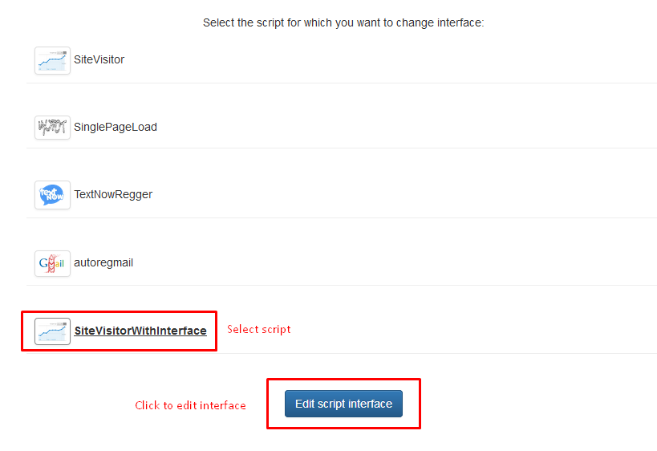Click the TextNowRegger blue chat icon
Screen dimensions: 657x451
(52, 194)
